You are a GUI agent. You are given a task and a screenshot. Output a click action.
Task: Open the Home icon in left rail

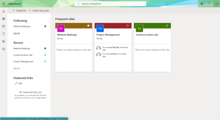(4, 11)
